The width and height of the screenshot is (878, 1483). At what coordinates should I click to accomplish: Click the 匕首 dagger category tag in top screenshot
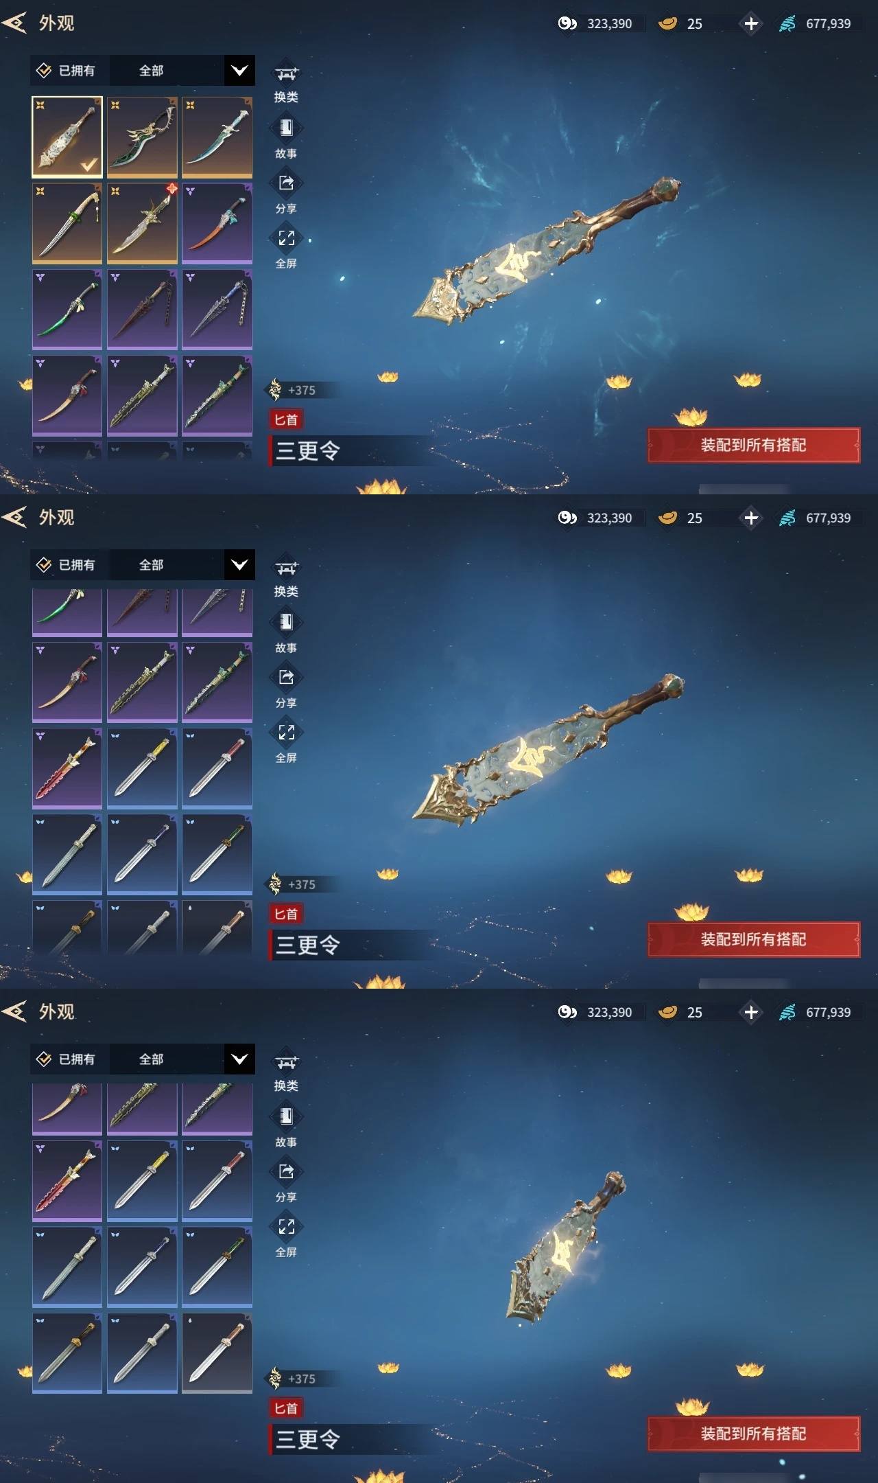click(286, 419)
